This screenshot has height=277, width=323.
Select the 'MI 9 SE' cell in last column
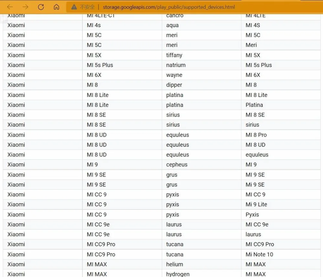click(x=281, y=175)
